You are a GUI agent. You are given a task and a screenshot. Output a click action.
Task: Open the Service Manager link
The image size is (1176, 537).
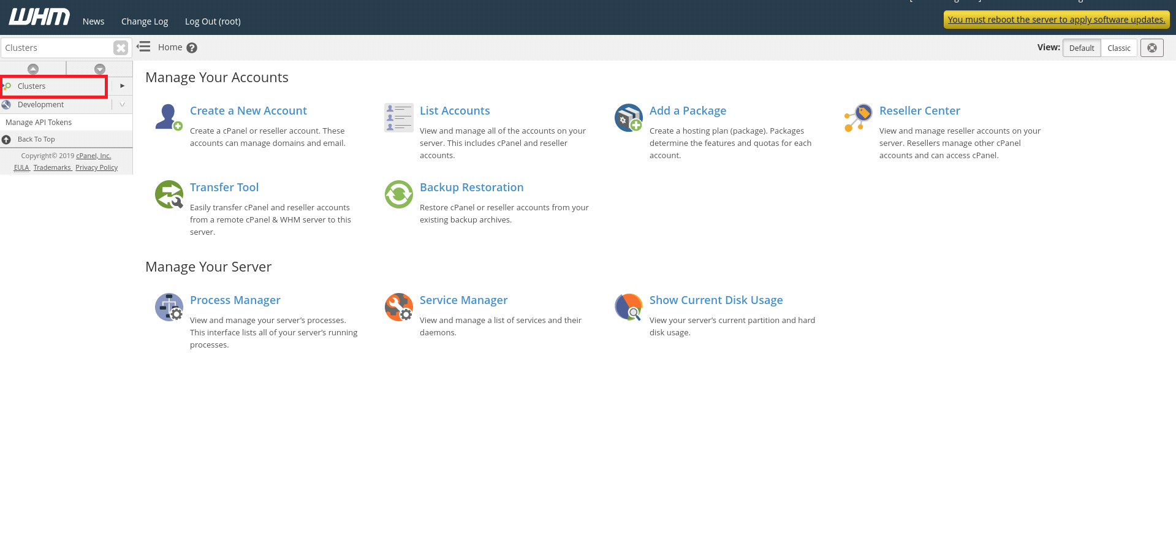click(464, 300)
